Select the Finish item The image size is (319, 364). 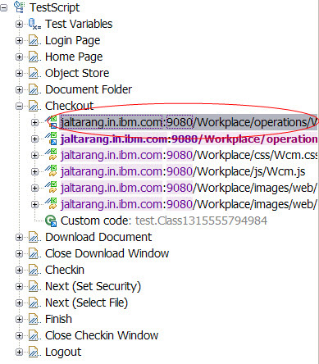[x=58, y=319]
